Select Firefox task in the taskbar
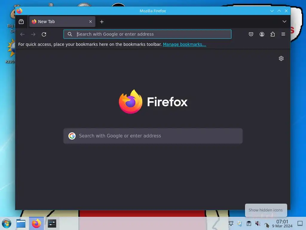Image resolution: width=306 pixels, height=230 pixels. [x=36, y=223]
